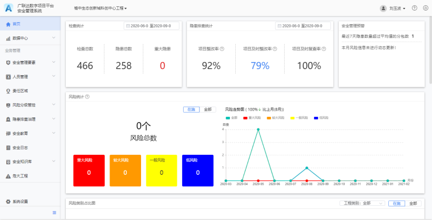Expand the 风险分级管控 sidebar menu
This screenshot has height=220, width=432.
click(31, 105)
